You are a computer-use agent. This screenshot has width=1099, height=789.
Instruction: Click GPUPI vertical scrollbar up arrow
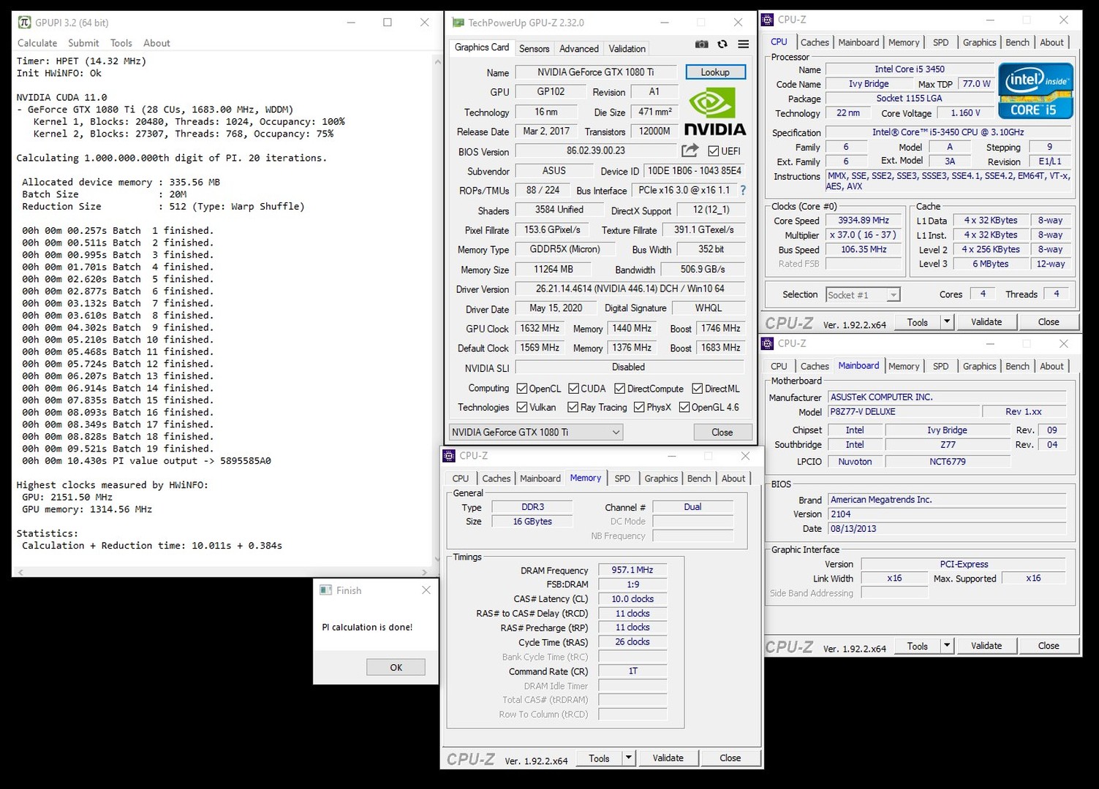click(438, 61)
